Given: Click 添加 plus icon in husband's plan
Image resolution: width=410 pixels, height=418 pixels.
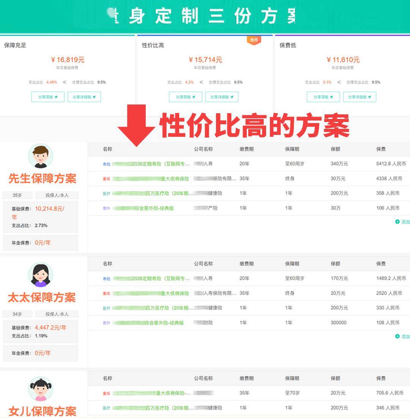Looking at the screenshot, I should pyautogui.click(x=397, y=222).
